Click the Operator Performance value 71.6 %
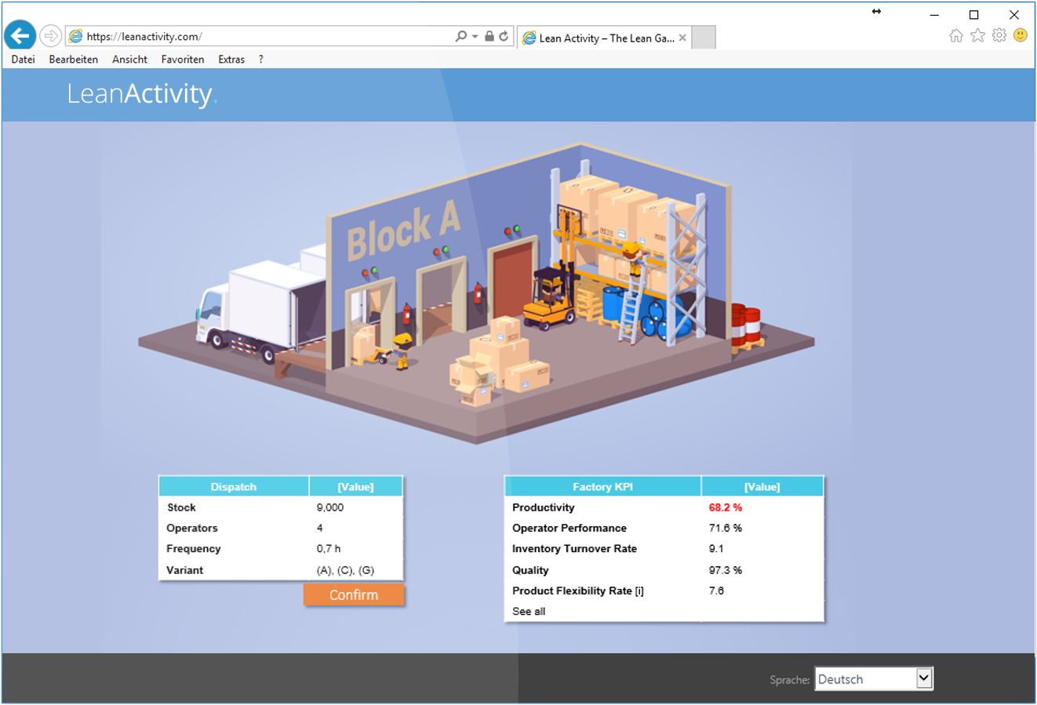Screen dimensions: 1037x705 click(725, 528)
